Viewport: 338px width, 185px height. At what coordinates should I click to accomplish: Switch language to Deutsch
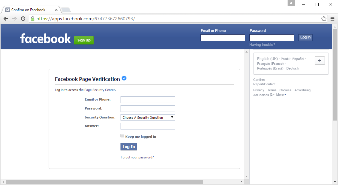tap(292, 68)
